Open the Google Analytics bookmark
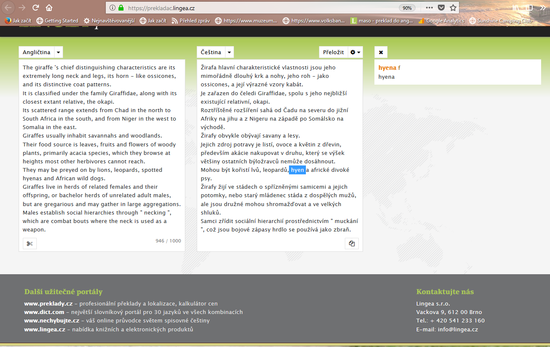The height and width of the screenshot is (347, 550). pos(441,21)
